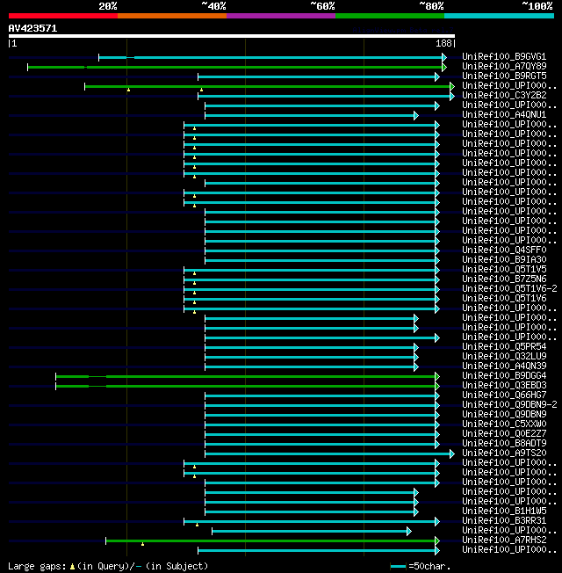Click the yellow gap marker under UniRef100_Q5T1V5 bar

(194, 273)
